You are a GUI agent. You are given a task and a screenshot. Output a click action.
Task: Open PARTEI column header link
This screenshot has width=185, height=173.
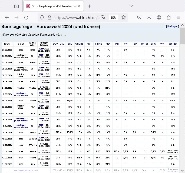[144, 44]
